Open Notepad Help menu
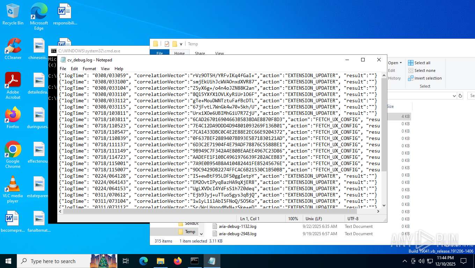The height and width of the screenshot is (268, 475). click(x=119, y=69)
